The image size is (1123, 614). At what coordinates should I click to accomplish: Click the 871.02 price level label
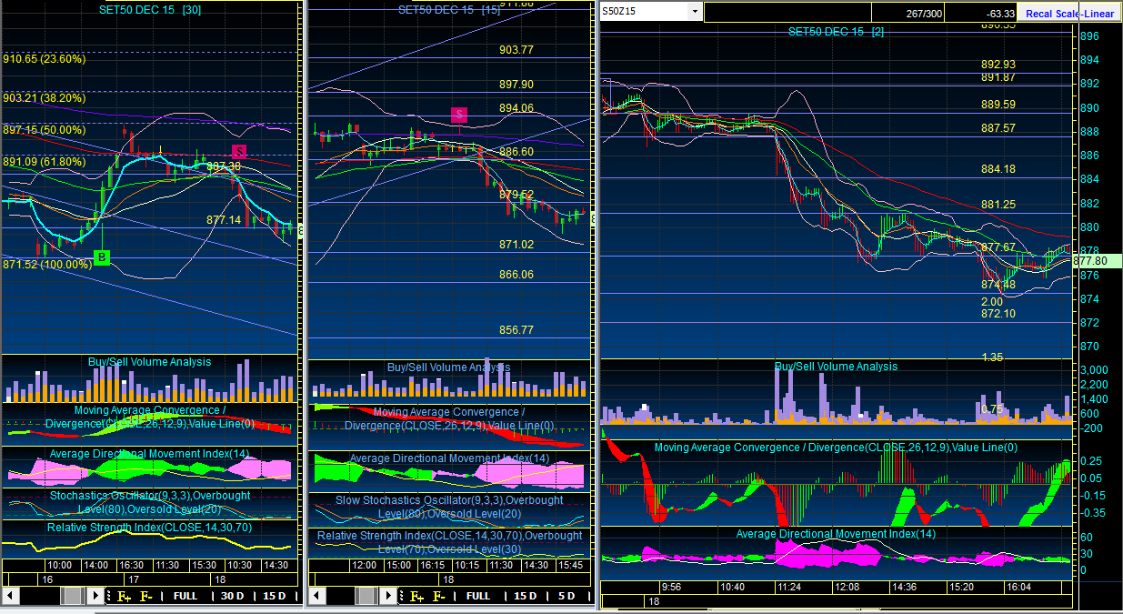516,245
